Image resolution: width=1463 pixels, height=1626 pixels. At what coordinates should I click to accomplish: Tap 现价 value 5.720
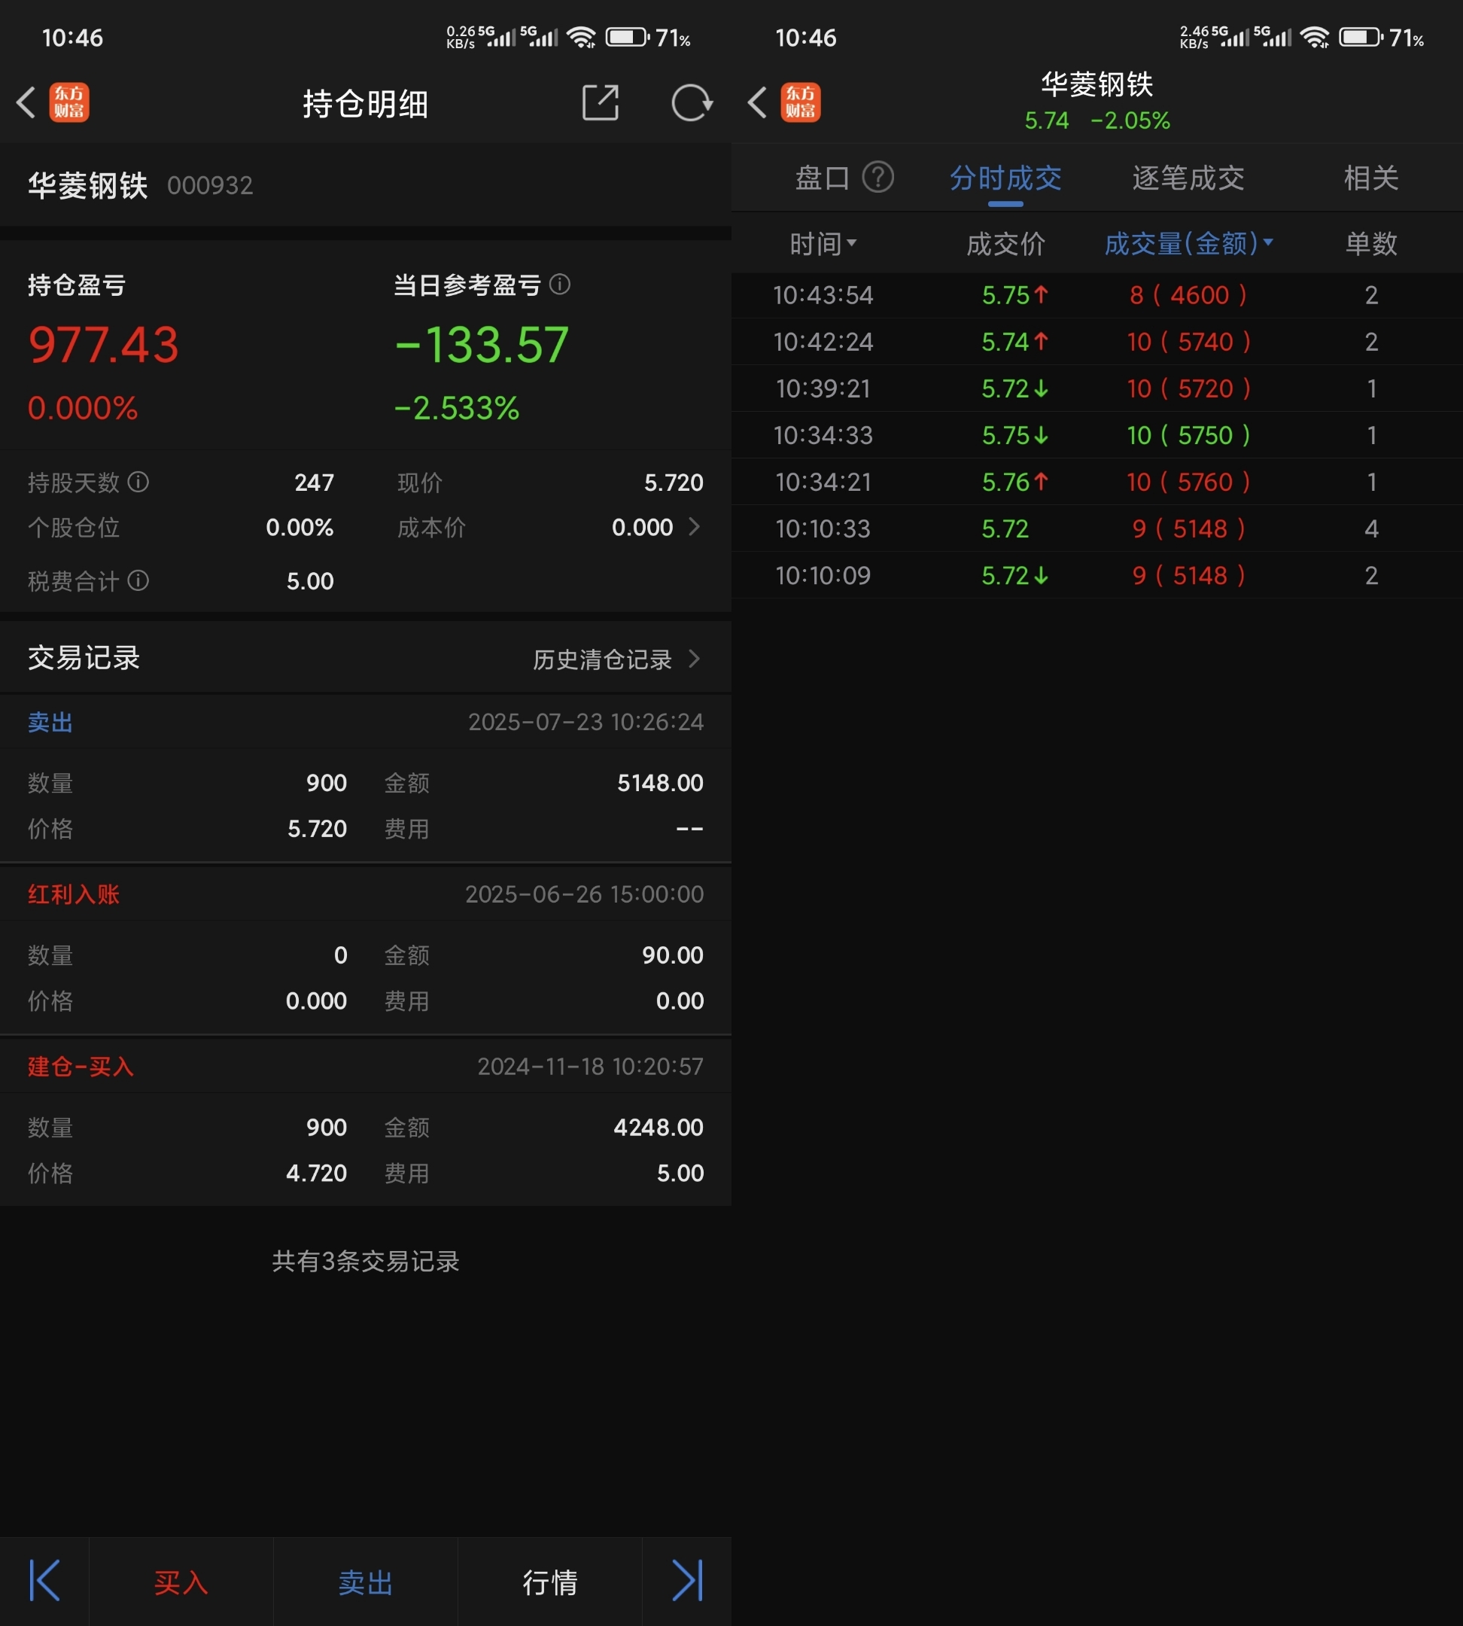(x=674, y=483)
